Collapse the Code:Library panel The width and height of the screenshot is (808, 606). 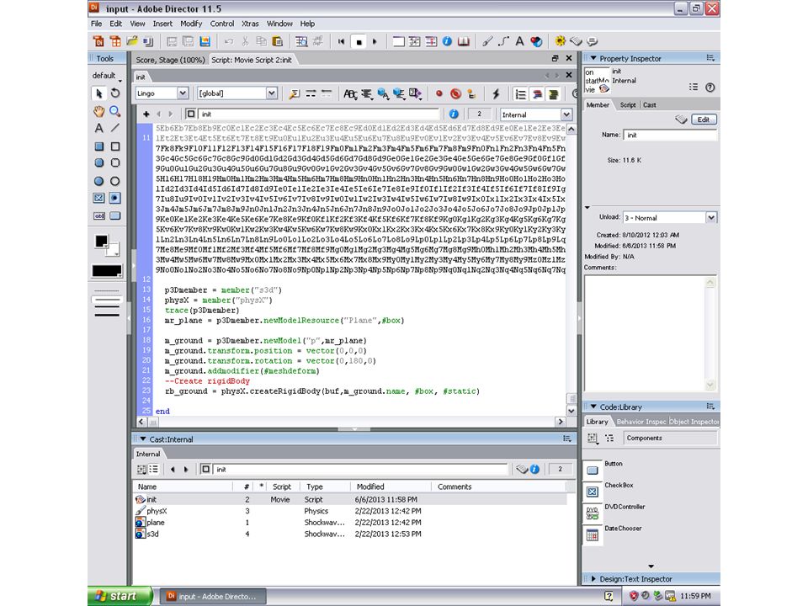click(x=593, y=407)
